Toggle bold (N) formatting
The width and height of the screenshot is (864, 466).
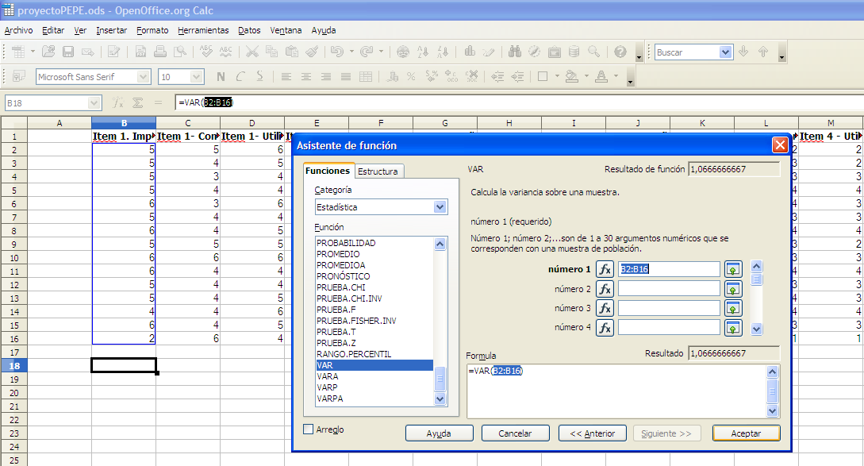(221, 77)
